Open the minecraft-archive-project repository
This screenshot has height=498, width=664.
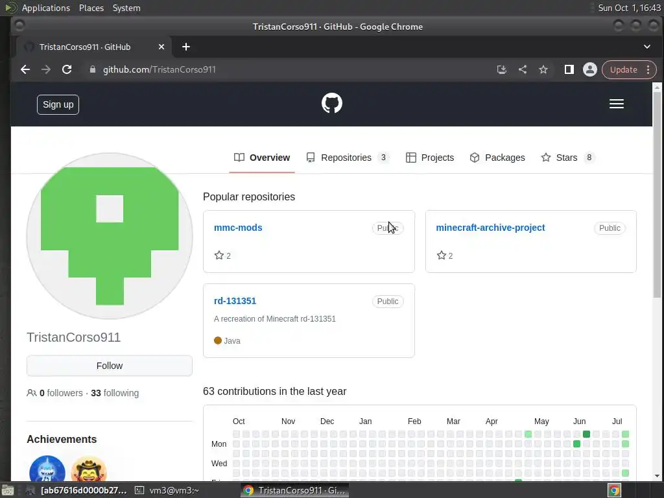[x=490, y=228]
